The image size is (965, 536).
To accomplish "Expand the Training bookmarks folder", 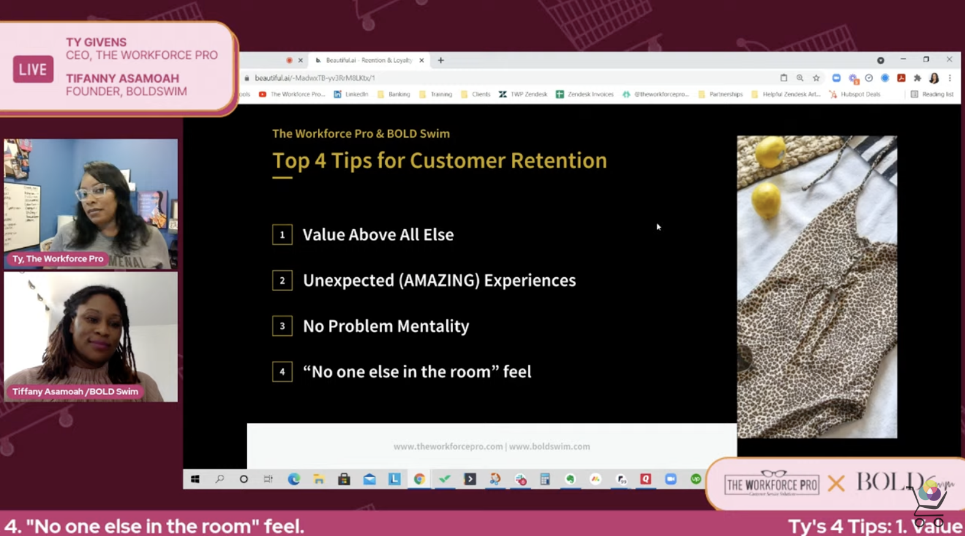I will [435, 94].
